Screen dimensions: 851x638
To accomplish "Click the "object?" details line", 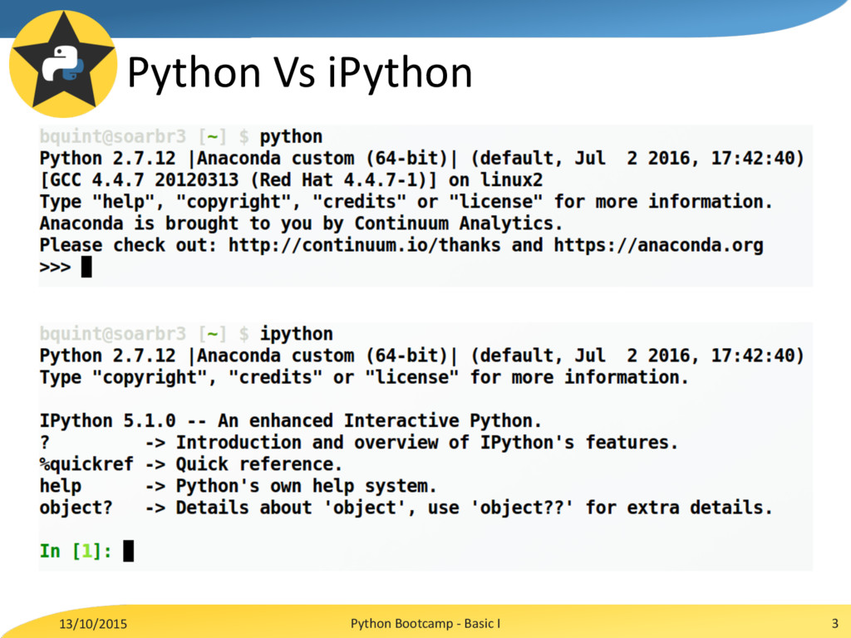I will (x=406, y=508).
